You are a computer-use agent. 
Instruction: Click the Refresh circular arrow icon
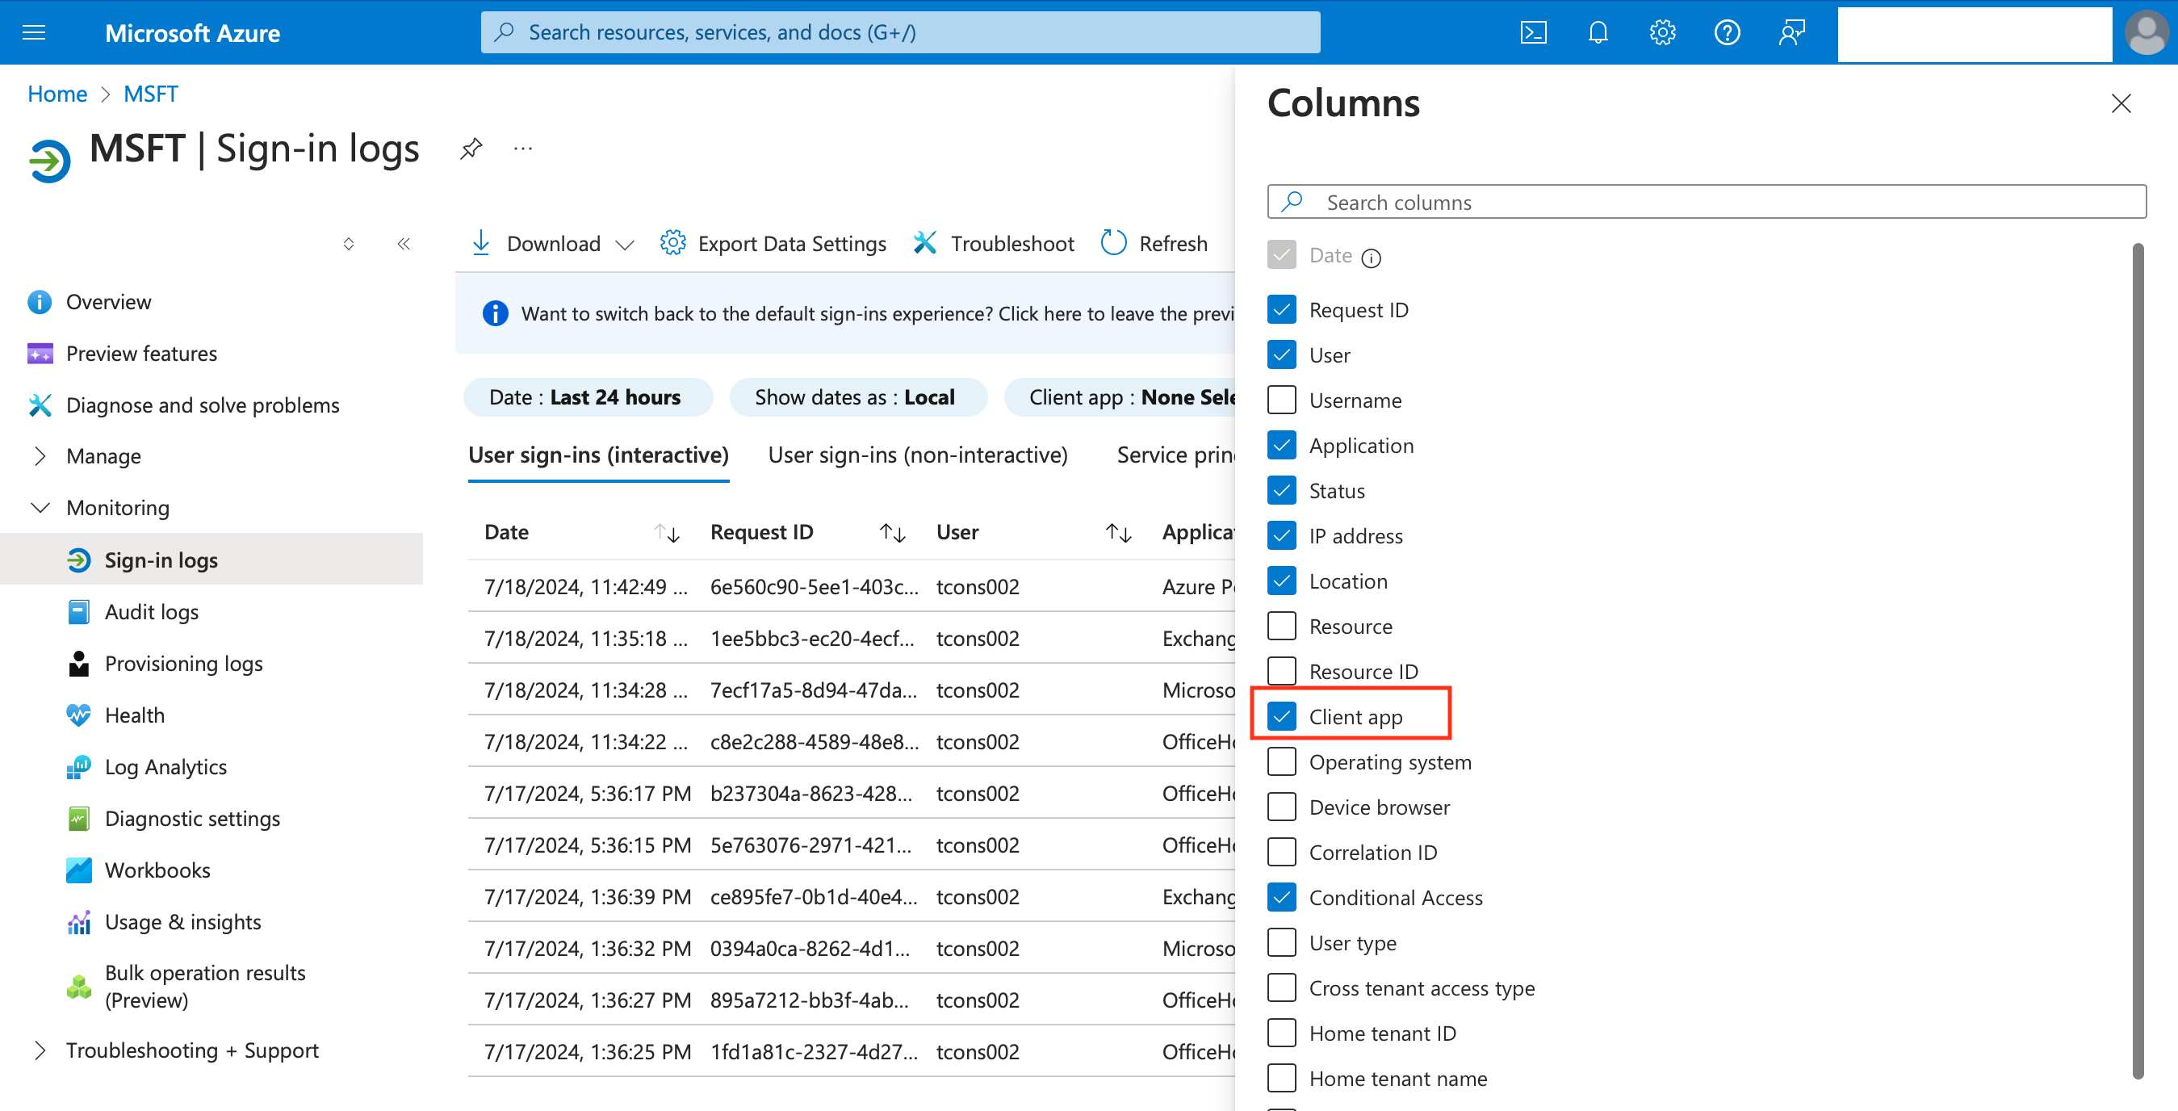1113,243
